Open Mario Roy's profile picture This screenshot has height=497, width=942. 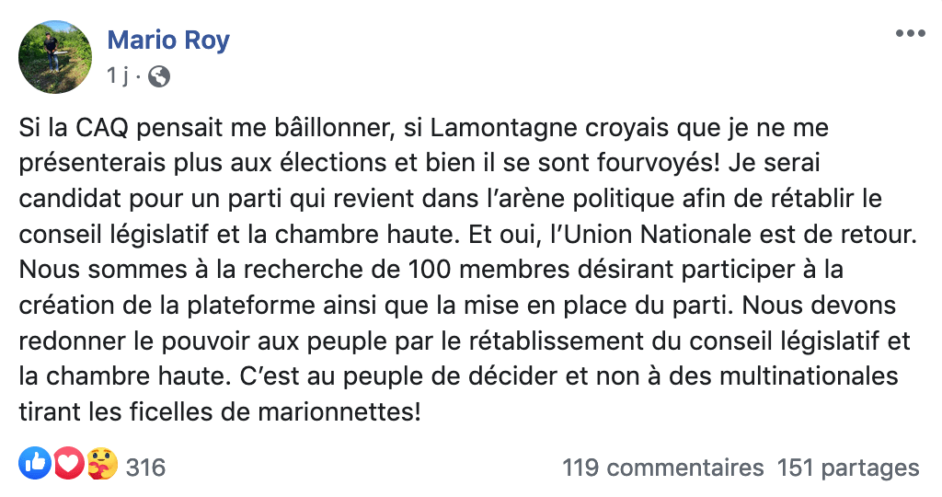55,57
